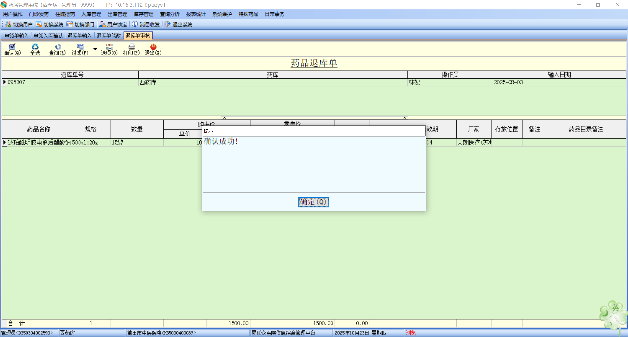Screen dimensions: 628x337
Task: Restore down the 药房管理系统 window
Action: pos(598,5)
